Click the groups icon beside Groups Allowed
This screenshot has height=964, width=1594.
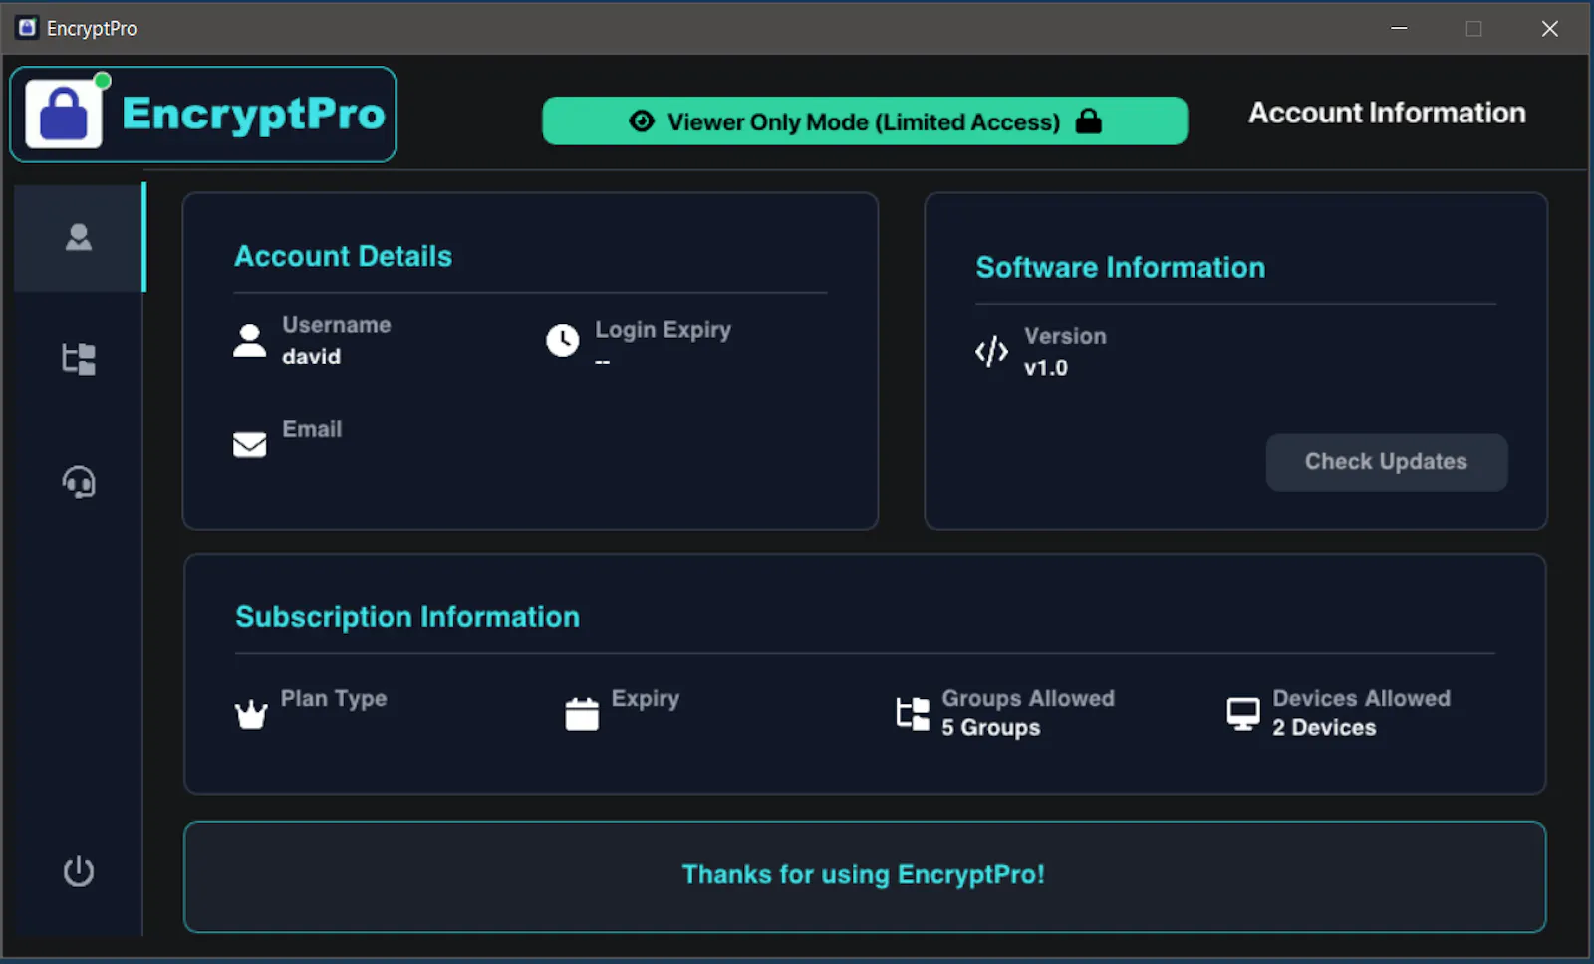[x=913, y=713]
